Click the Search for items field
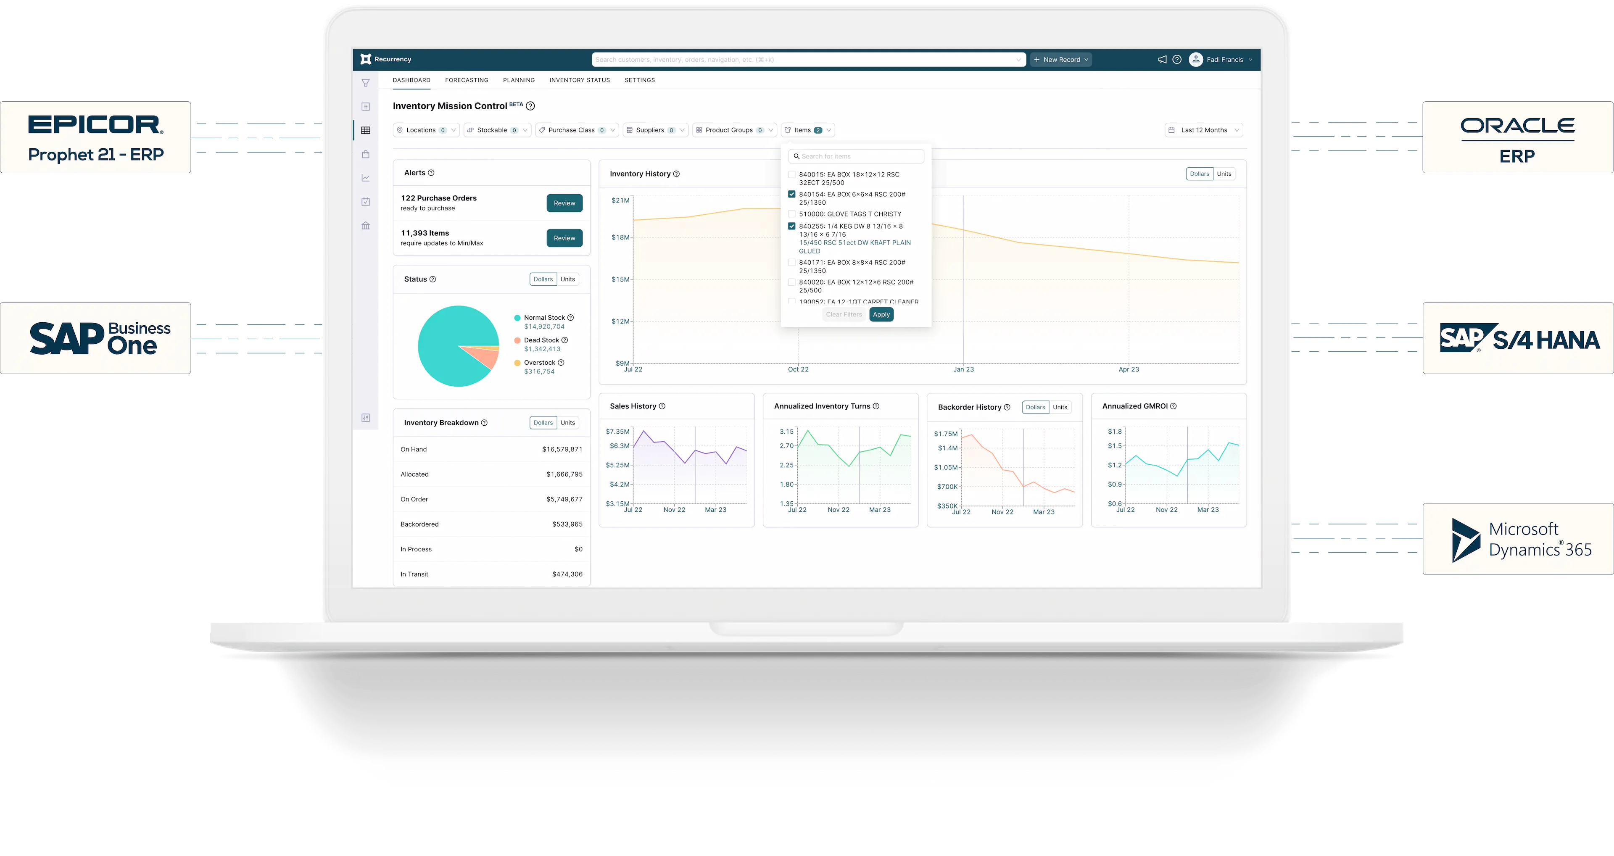The image size is (1614, 856). coord(856,157)
